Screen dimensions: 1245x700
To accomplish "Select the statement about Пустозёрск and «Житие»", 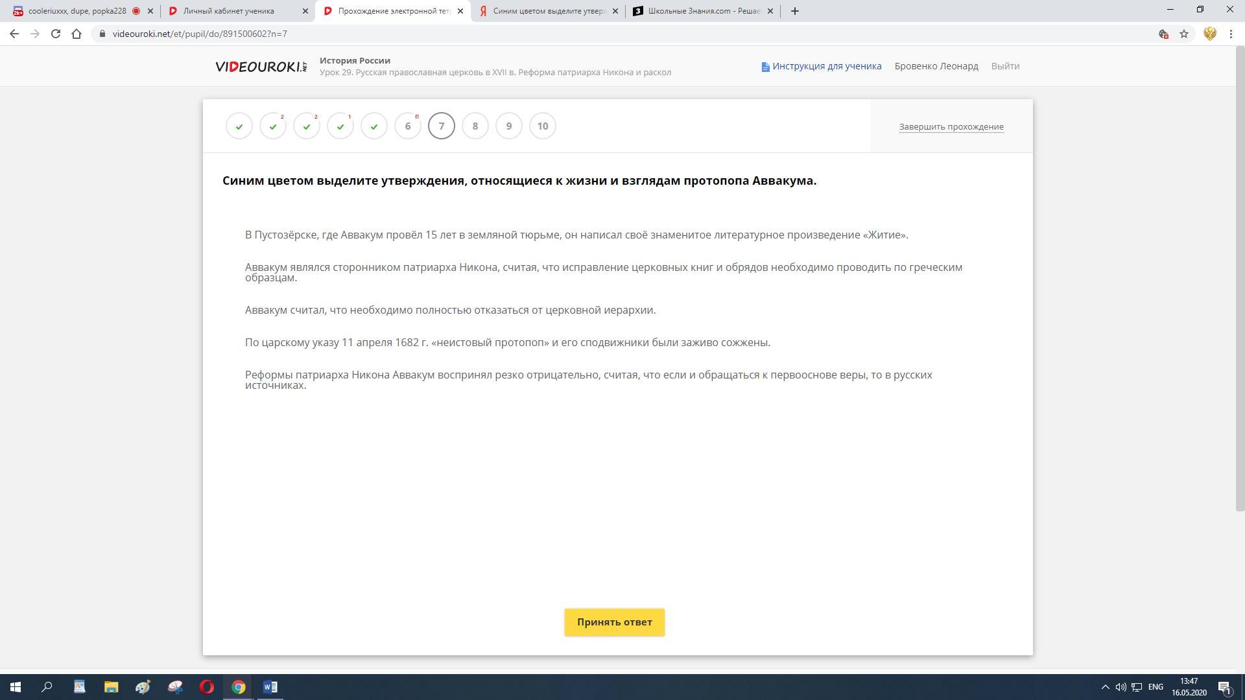I will point(576,235).
